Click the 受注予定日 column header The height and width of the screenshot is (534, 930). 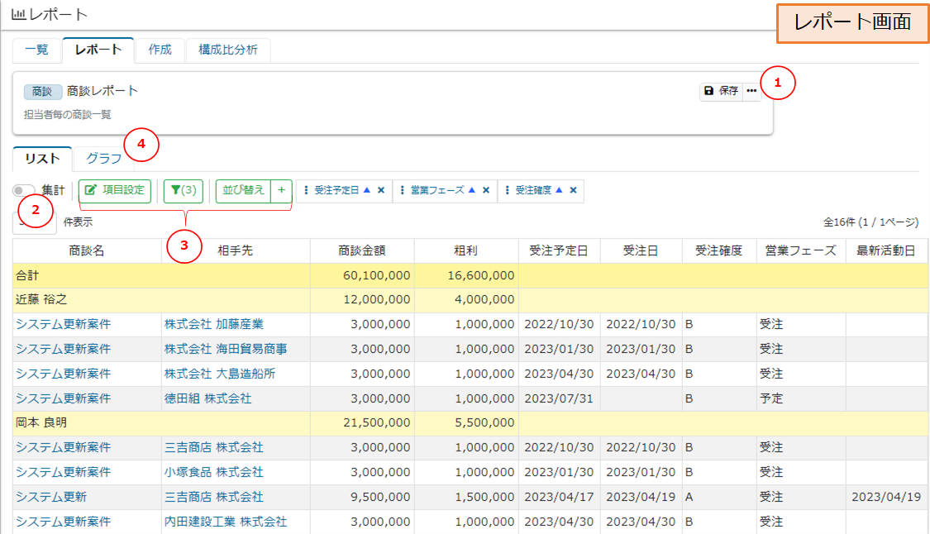[x=560, y=251]
